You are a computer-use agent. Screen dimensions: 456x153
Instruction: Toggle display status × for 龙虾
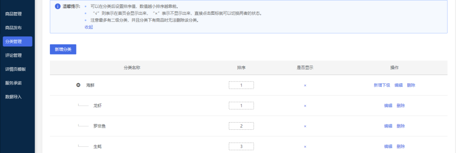pos(305,106)
